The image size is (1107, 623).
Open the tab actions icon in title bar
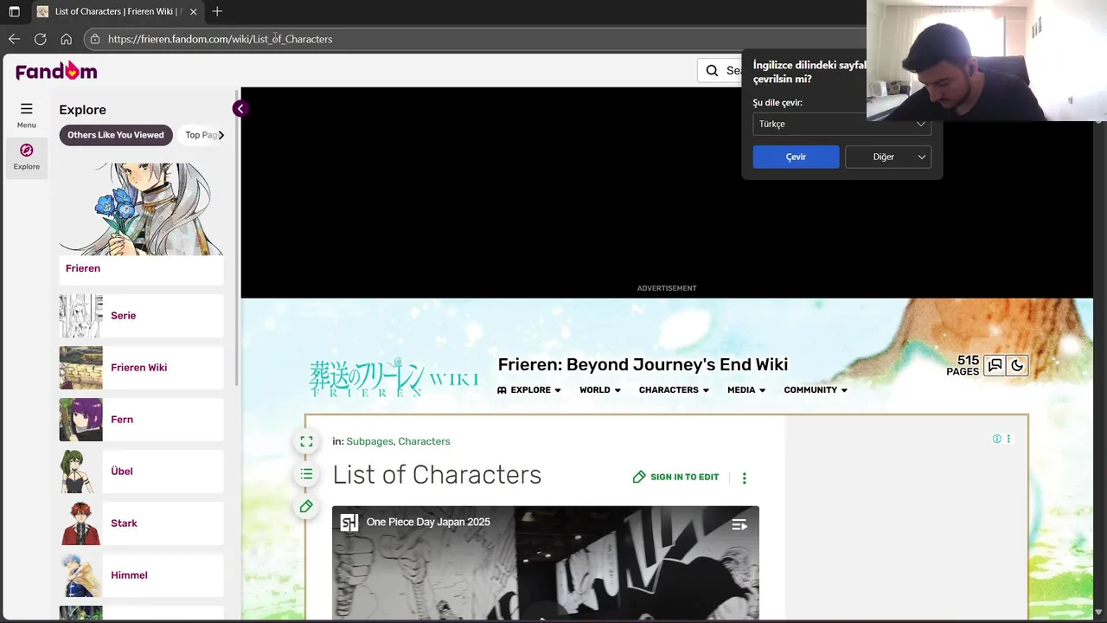click(x=14, y=11)
